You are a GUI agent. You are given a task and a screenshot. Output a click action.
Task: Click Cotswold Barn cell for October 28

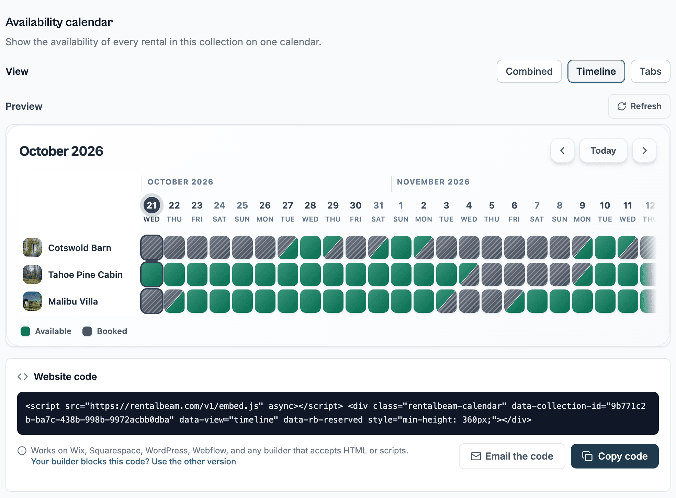310,248
